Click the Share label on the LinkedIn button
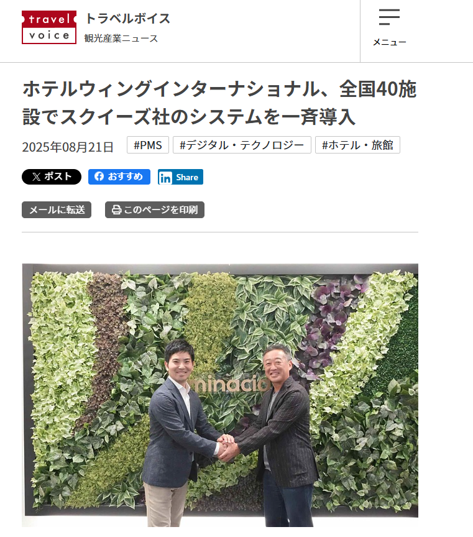 (187, 177)
